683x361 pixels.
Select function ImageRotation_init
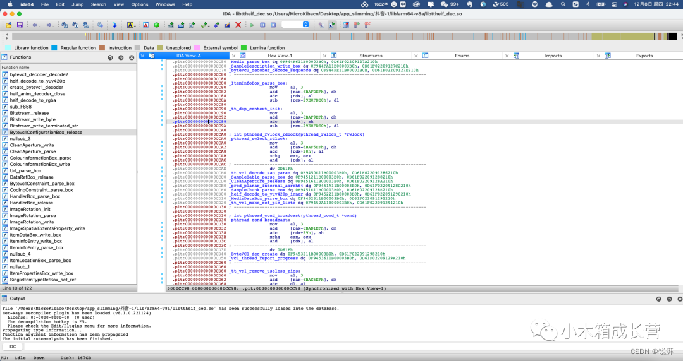(30, 209)
